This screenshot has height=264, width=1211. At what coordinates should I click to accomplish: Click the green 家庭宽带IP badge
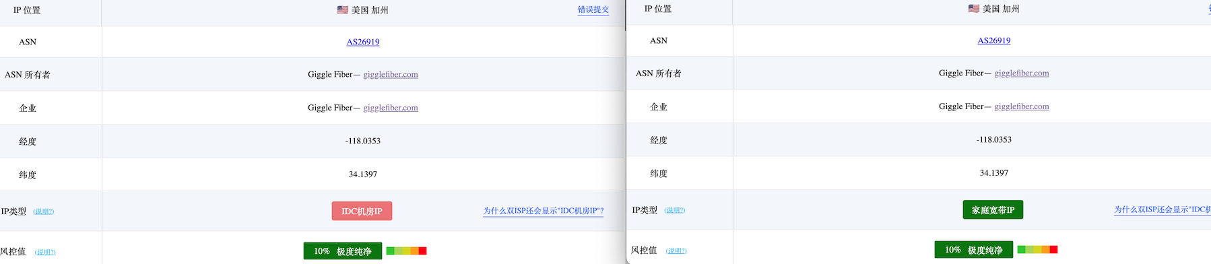tap(993, 210)
